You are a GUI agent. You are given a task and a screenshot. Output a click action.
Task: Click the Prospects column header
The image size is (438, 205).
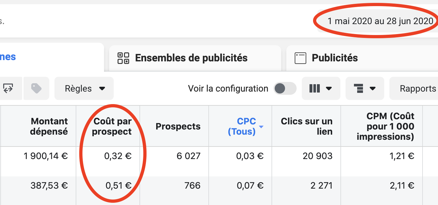[x=178, y=127]
